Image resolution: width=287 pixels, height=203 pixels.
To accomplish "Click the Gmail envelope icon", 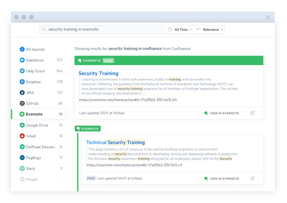I will pos(22,136).
